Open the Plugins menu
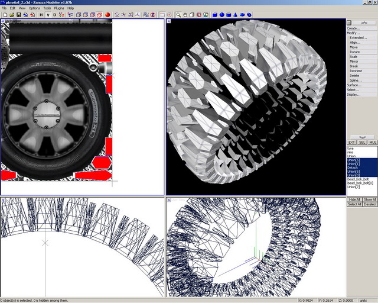The image size is (378, 303). click(58, 8)
